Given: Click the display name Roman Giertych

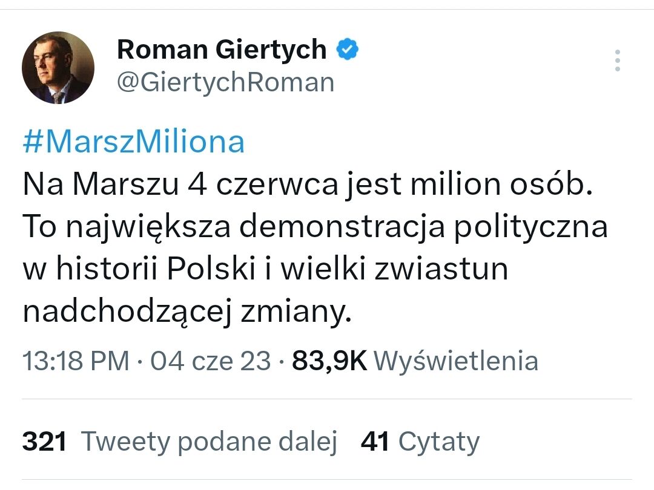Looking at the screenshot, I should click(221, 49).
